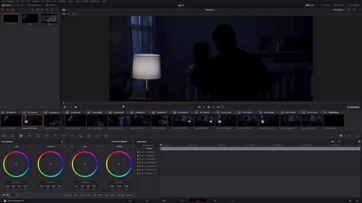Screen dimensions: 362x203
Task: Open the Key palette
Action: tap(89, 136)
